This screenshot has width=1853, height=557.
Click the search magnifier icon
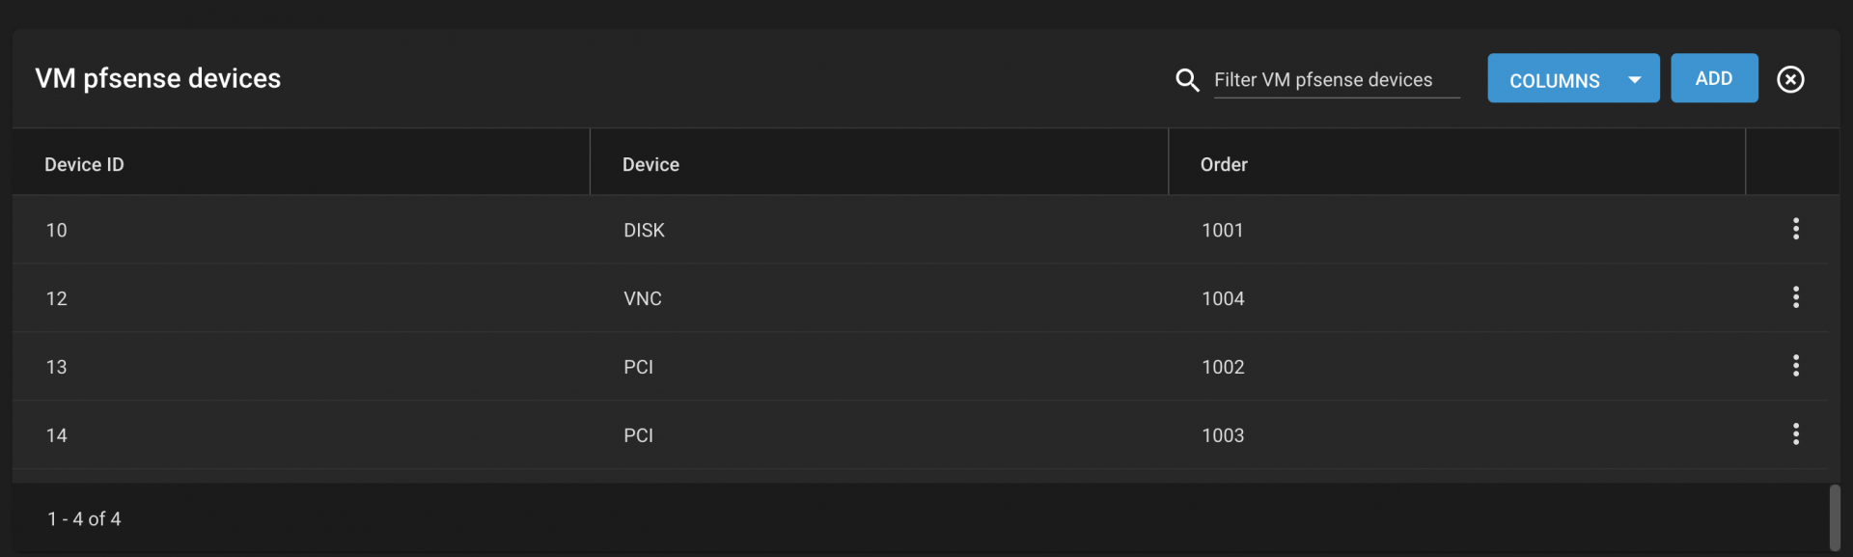(1187, 80)
